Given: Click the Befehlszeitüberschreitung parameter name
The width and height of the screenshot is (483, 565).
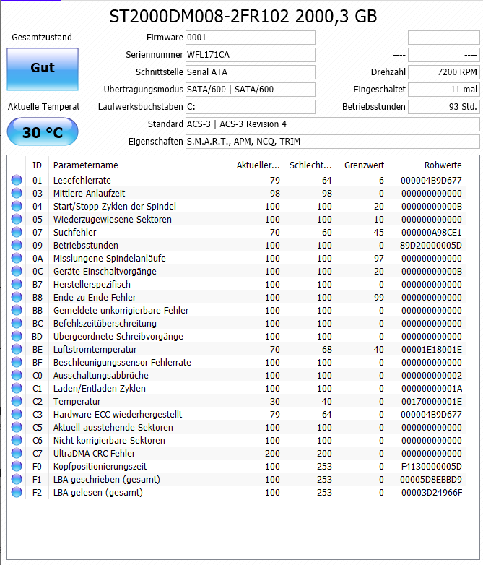Looking at the screenshot, I should click(105, 324).
